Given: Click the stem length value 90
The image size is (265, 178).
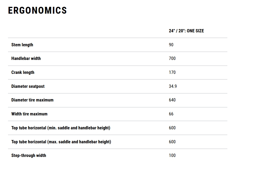Looking at the screenshot, I should [171, 45].
